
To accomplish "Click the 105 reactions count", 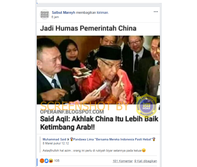I will pyautogui.click(x=57, y=161).
